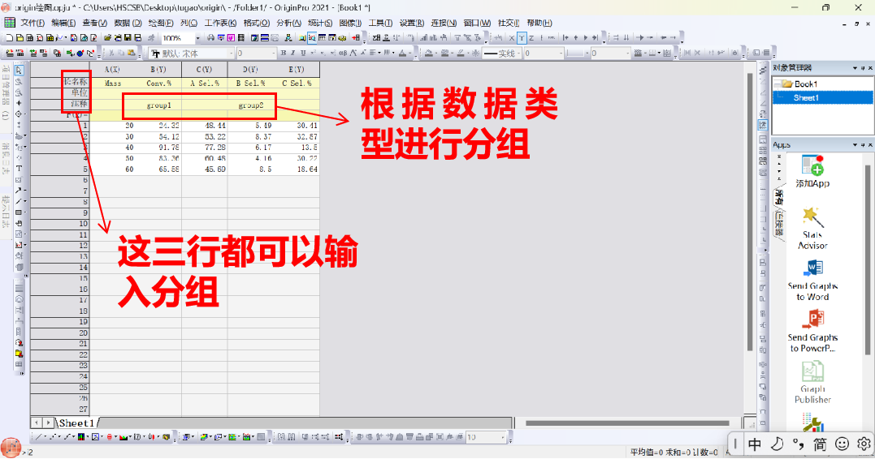Select Sheet1 in the object manager

pyautogui.click(x=806, y=97)
